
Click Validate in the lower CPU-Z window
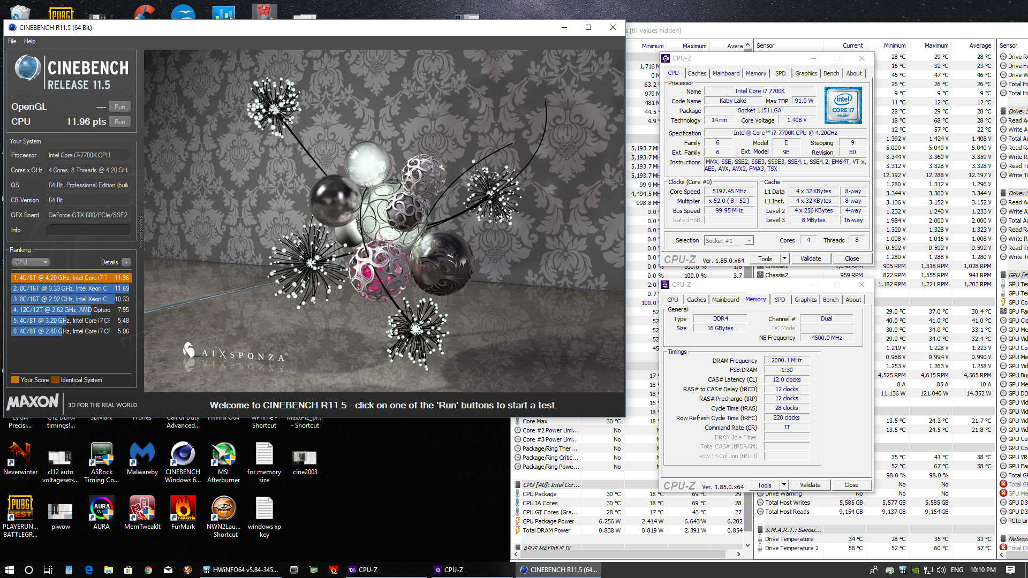click(x=810, y=485)
